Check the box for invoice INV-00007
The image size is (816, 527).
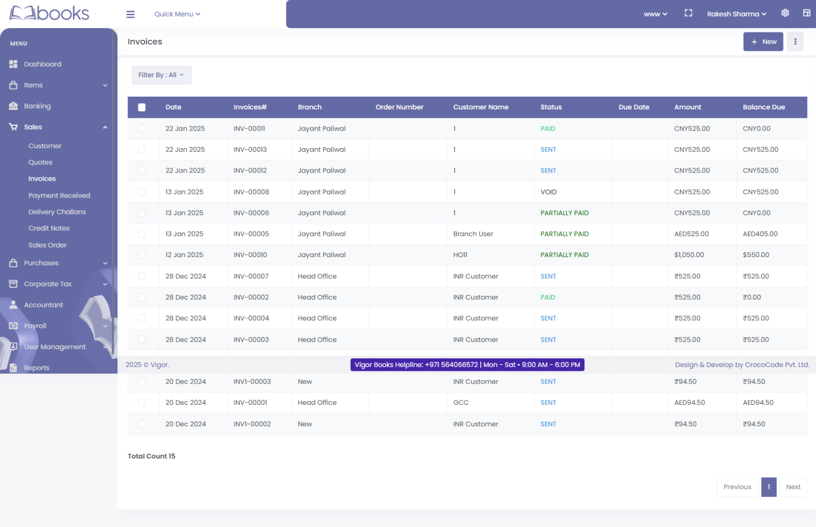[142, 276]
